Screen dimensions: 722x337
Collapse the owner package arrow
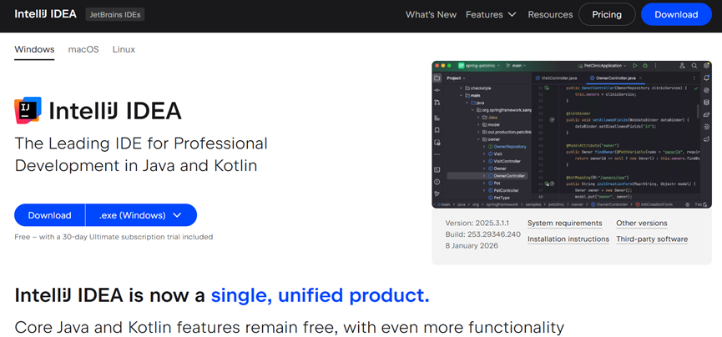point(478,139)
